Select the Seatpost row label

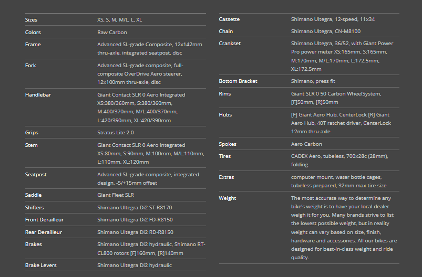click(36, 174)
